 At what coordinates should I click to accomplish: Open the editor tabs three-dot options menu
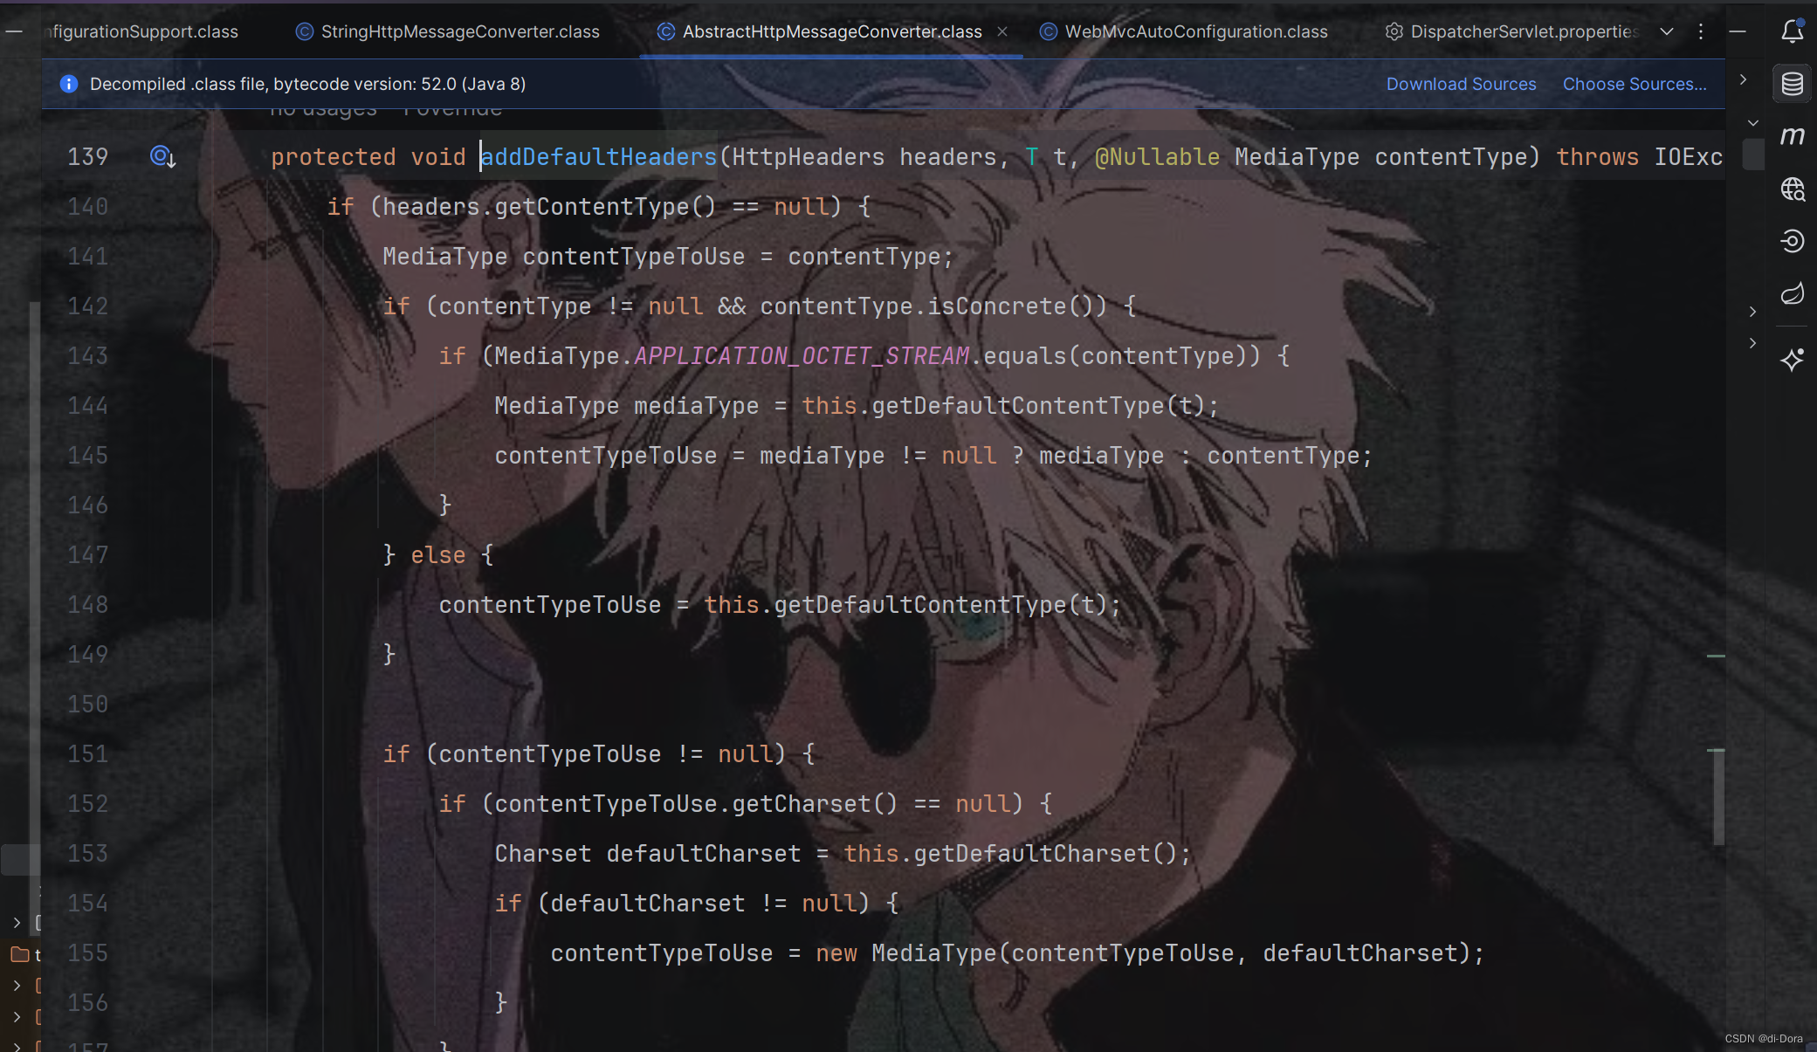coord(1700,31)
